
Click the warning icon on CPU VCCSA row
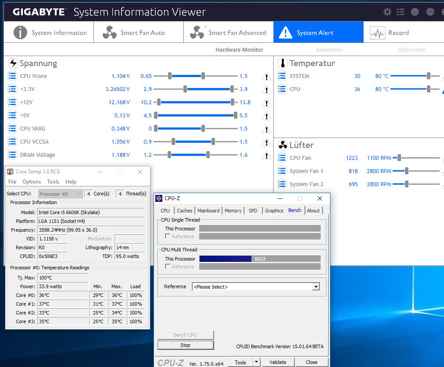266,143
